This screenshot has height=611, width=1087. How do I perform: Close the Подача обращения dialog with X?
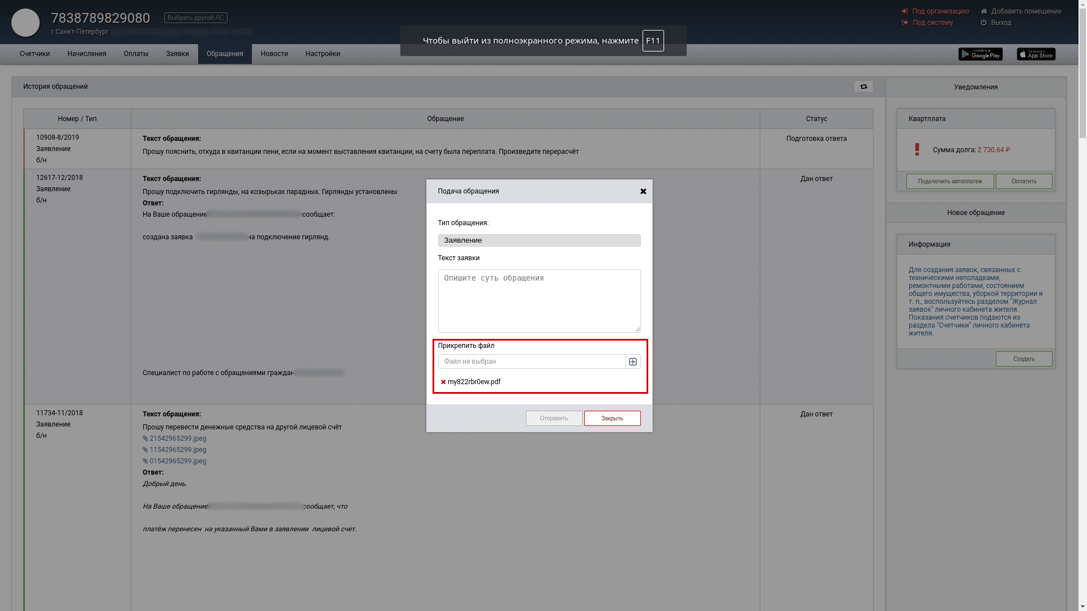tap(643, 191)
